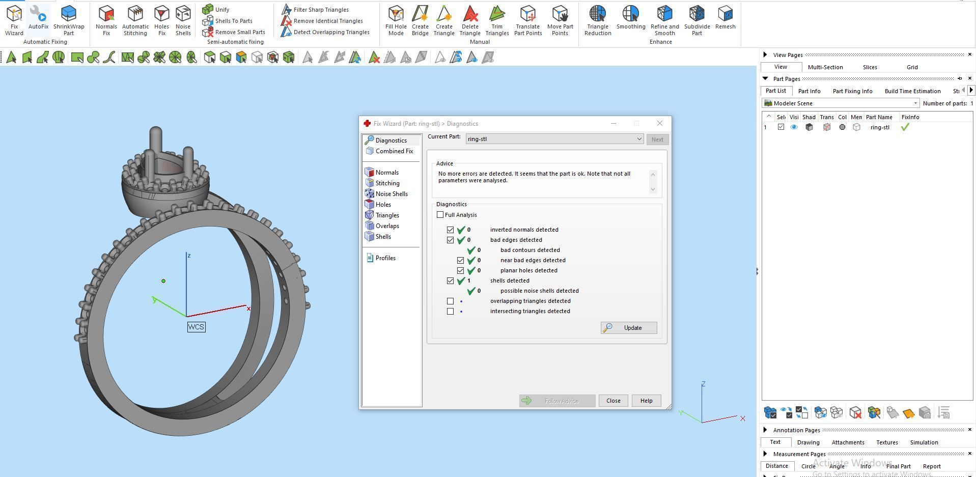Expand the Measurement Pages panel
Image resolution: width=976 pixels, height=477 pixels.
[x=765, y=454]
